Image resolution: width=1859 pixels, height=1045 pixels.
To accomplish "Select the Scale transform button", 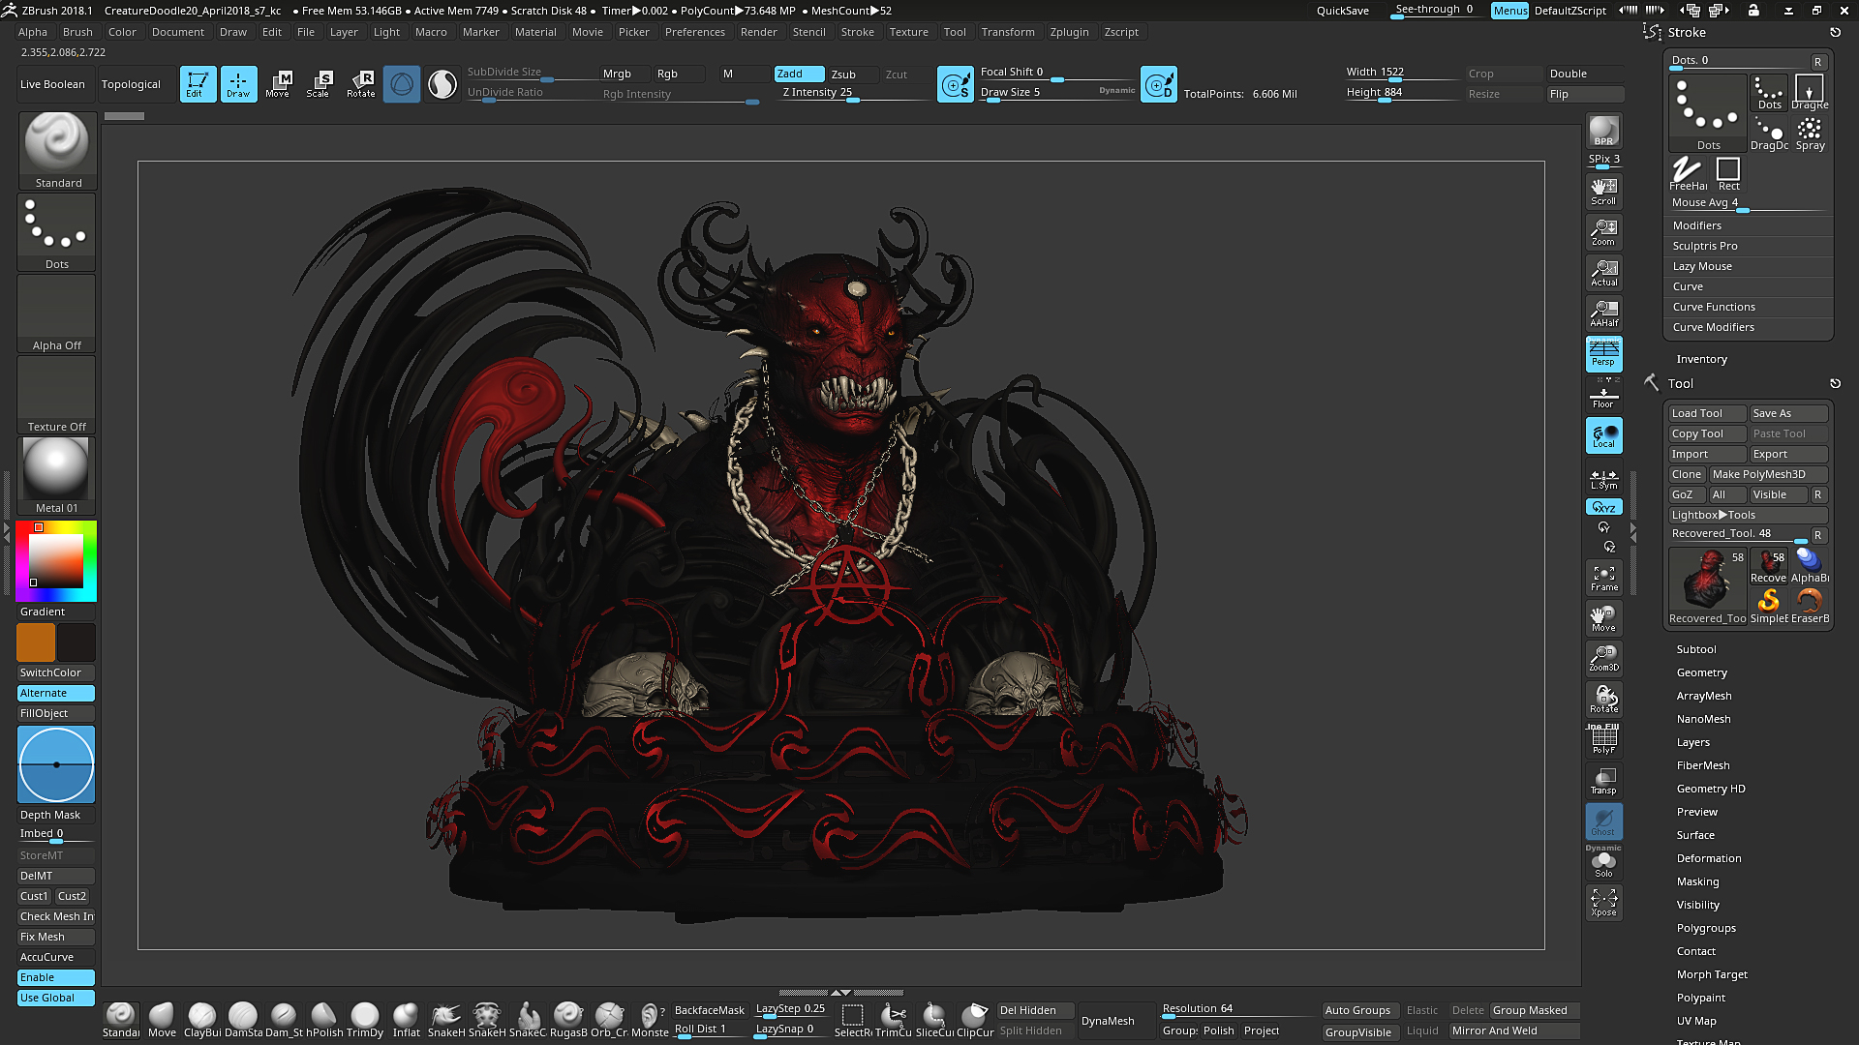I will click(x=319, y=84).
